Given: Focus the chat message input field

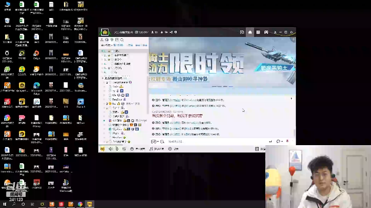Looking at the screenshot, I should tap(217, 141).
